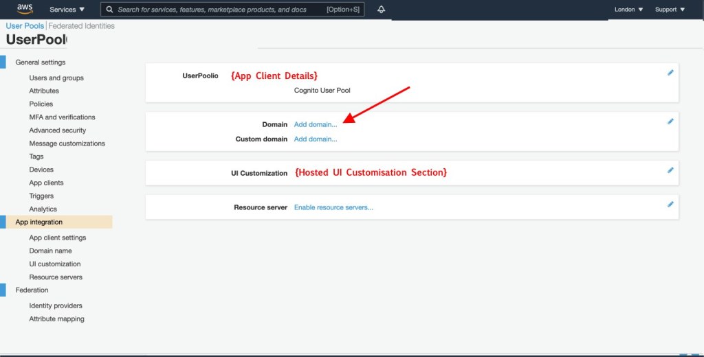Click the pencil icon for UI Customization
Screen dimensions: 704x357
click(x=670, y=170)
